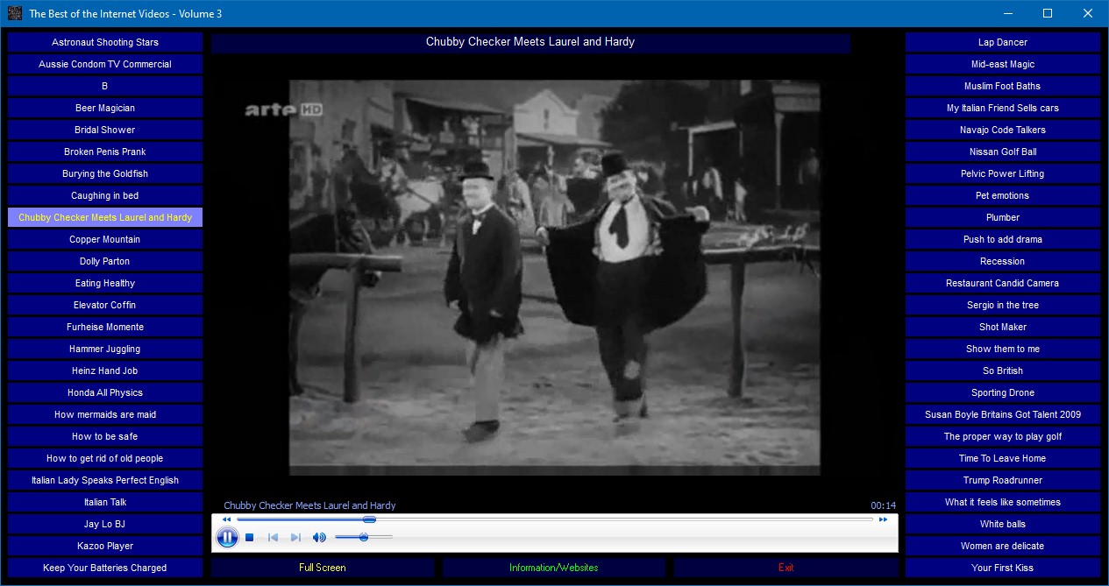Play Hammer Juggling

(105, 349)
